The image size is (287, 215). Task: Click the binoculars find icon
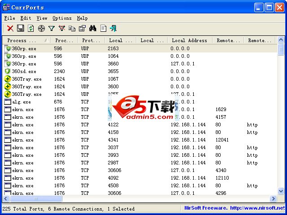point(93,28)
